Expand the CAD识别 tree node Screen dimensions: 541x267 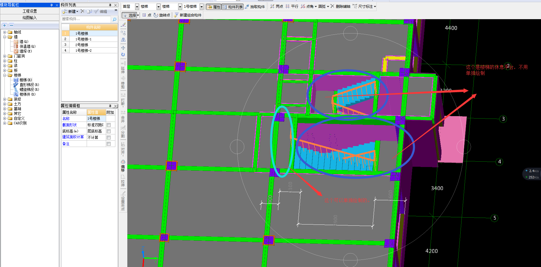point(4,123)
